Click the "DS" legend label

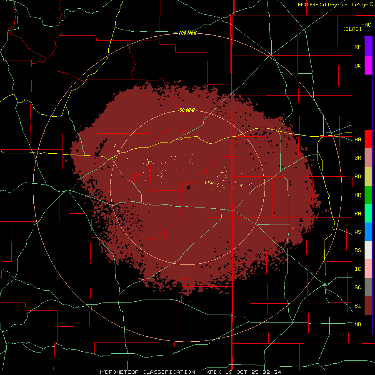(x=357, y=250)
